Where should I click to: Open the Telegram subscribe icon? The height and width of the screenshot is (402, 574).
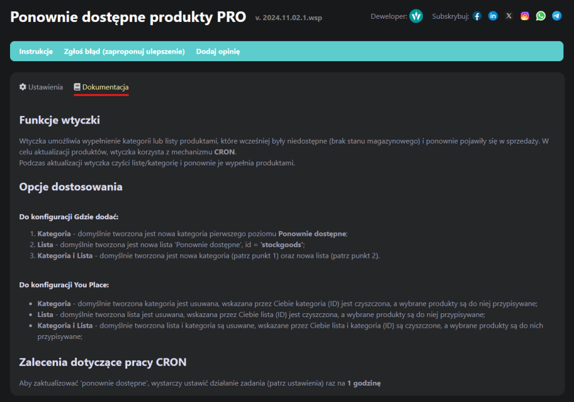[557, 16]
